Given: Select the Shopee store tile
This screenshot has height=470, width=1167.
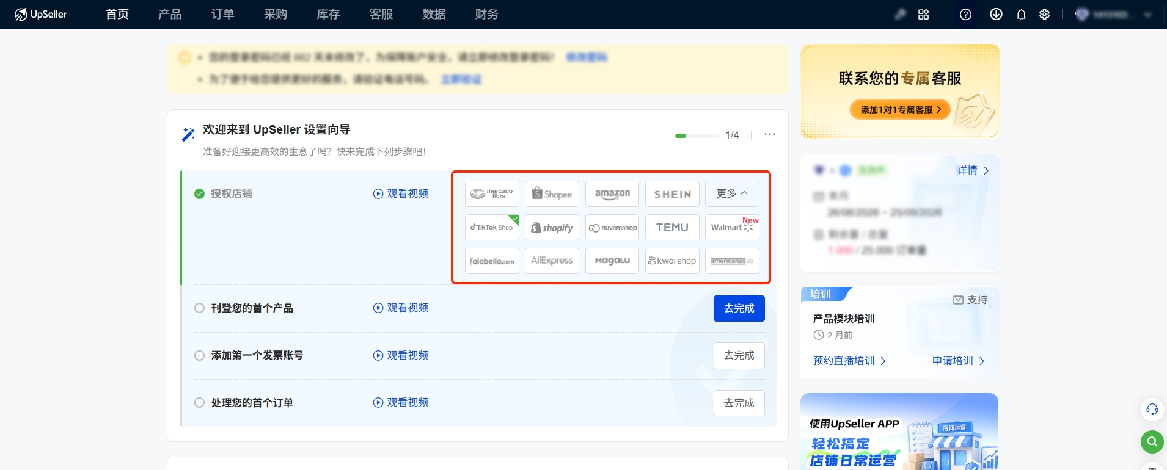Looking at the screenshot, I should point(552,193).
